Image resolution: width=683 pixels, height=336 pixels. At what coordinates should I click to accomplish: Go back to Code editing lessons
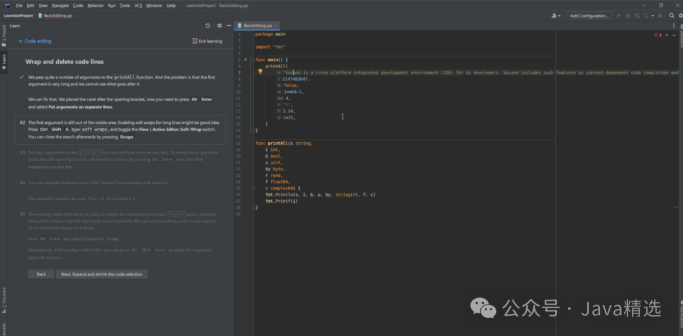[35, 41]
